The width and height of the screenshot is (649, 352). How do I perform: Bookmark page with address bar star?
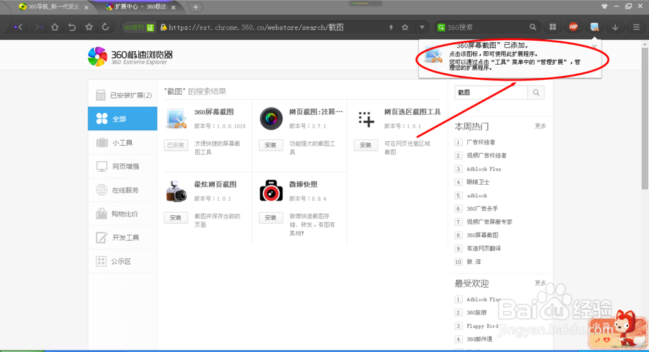tap(405, 27)
